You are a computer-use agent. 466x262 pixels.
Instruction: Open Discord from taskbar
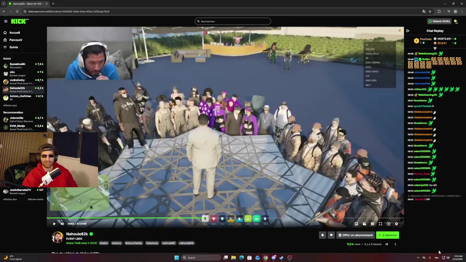[273, 258]
